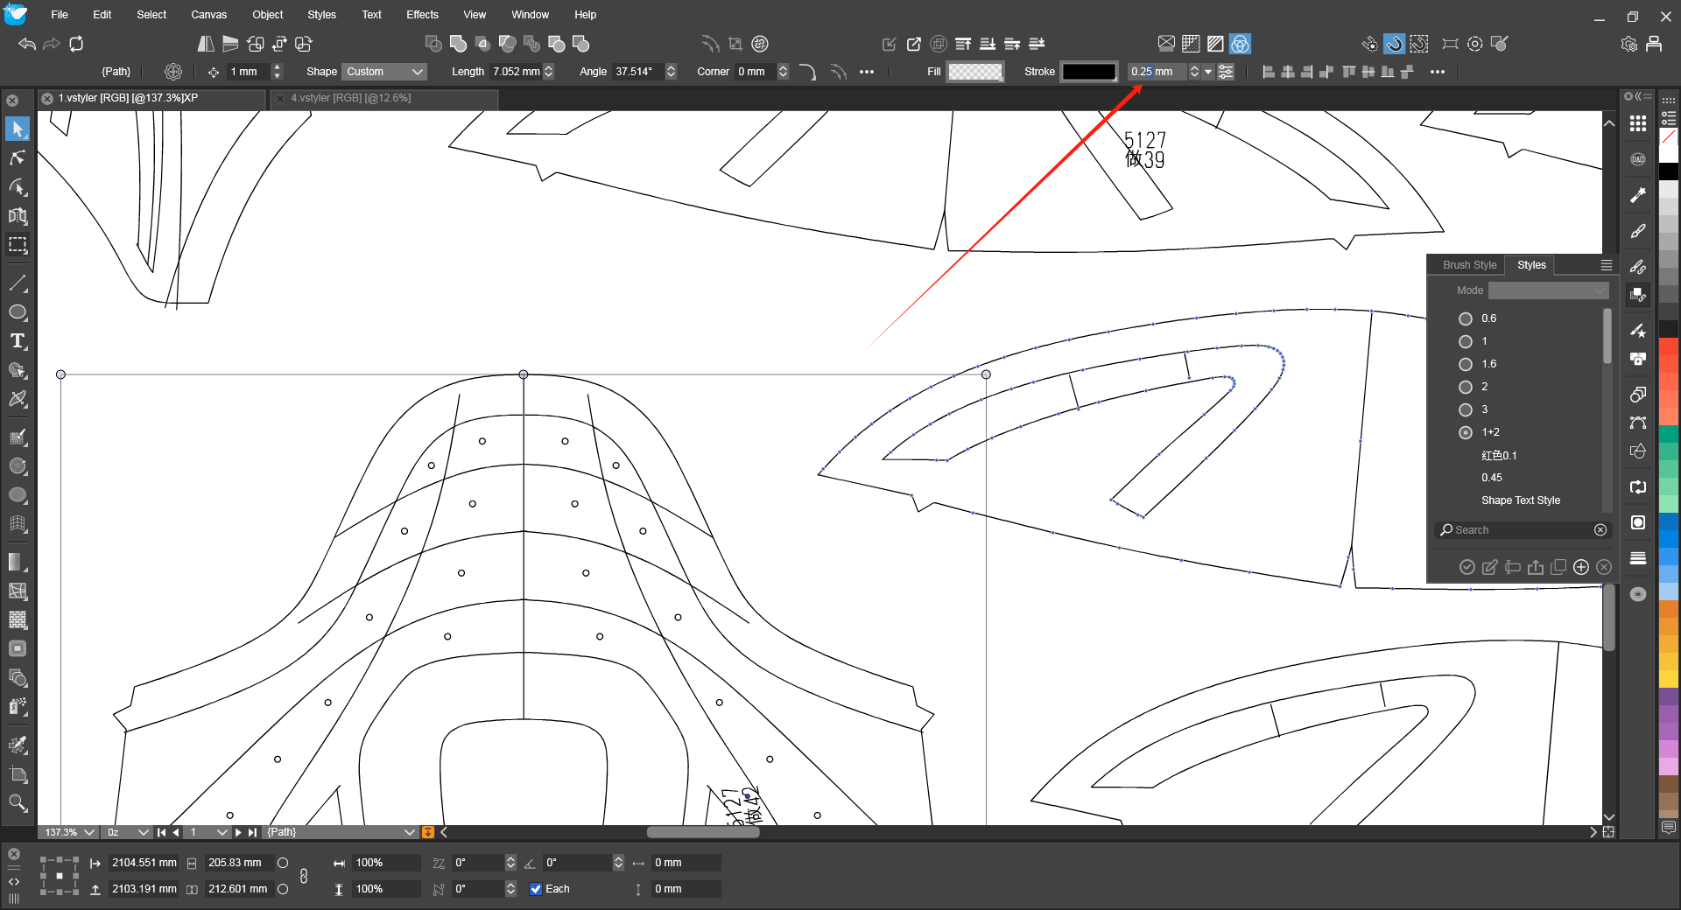Click the Search field in Styles panel
Screen dimensions: 1681x910
point(1520,530)
